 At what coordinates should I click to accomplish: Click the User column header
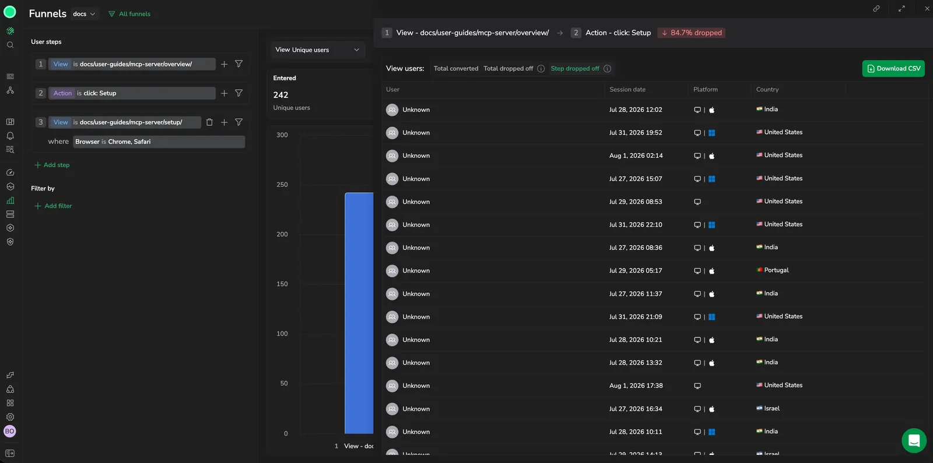pos(392,90)
